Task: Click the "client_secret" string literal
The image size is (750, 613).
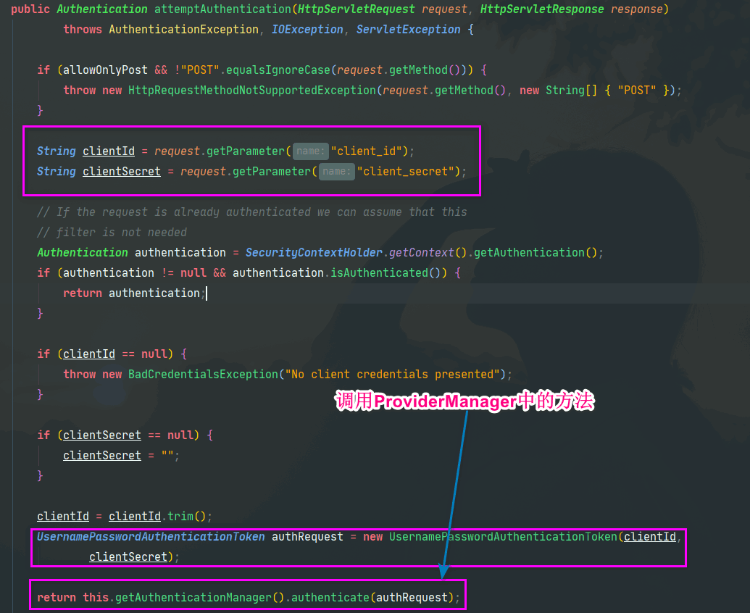Action: (405, 172)
